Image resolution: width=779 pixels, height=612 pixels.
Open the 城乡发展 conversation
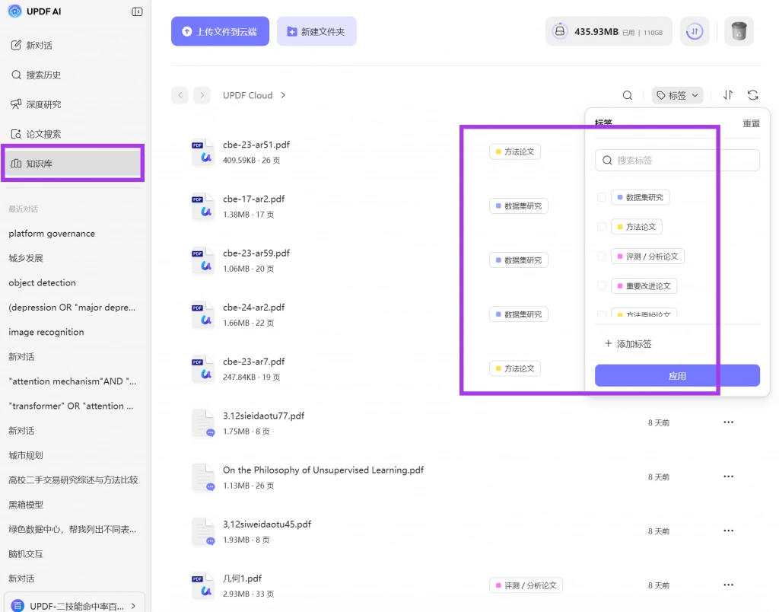tap(26, 258)
